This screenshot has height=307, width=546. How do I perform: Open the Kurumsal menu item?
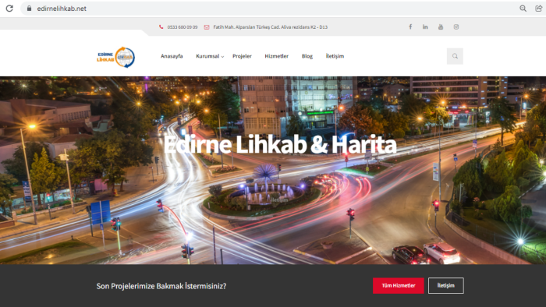pos(207,56)
